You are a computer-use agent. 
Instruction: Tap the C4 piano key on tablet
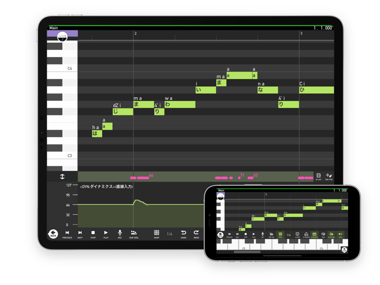[62, 68]
